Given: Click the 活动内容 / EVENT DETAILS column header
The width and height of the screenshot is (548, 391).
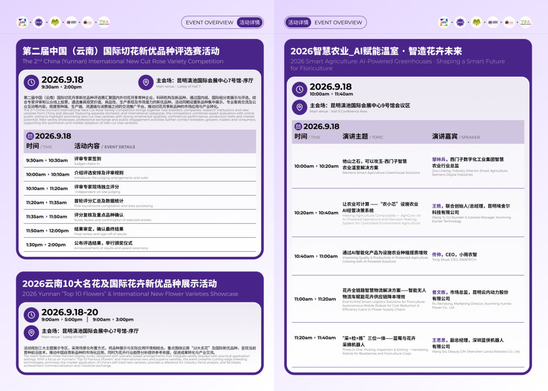Looking at the screenshot, I should coord(105,146).
